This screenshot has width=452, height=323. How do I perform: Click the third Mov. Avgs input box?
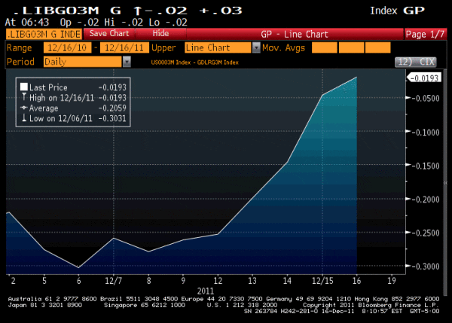(378, 47)
